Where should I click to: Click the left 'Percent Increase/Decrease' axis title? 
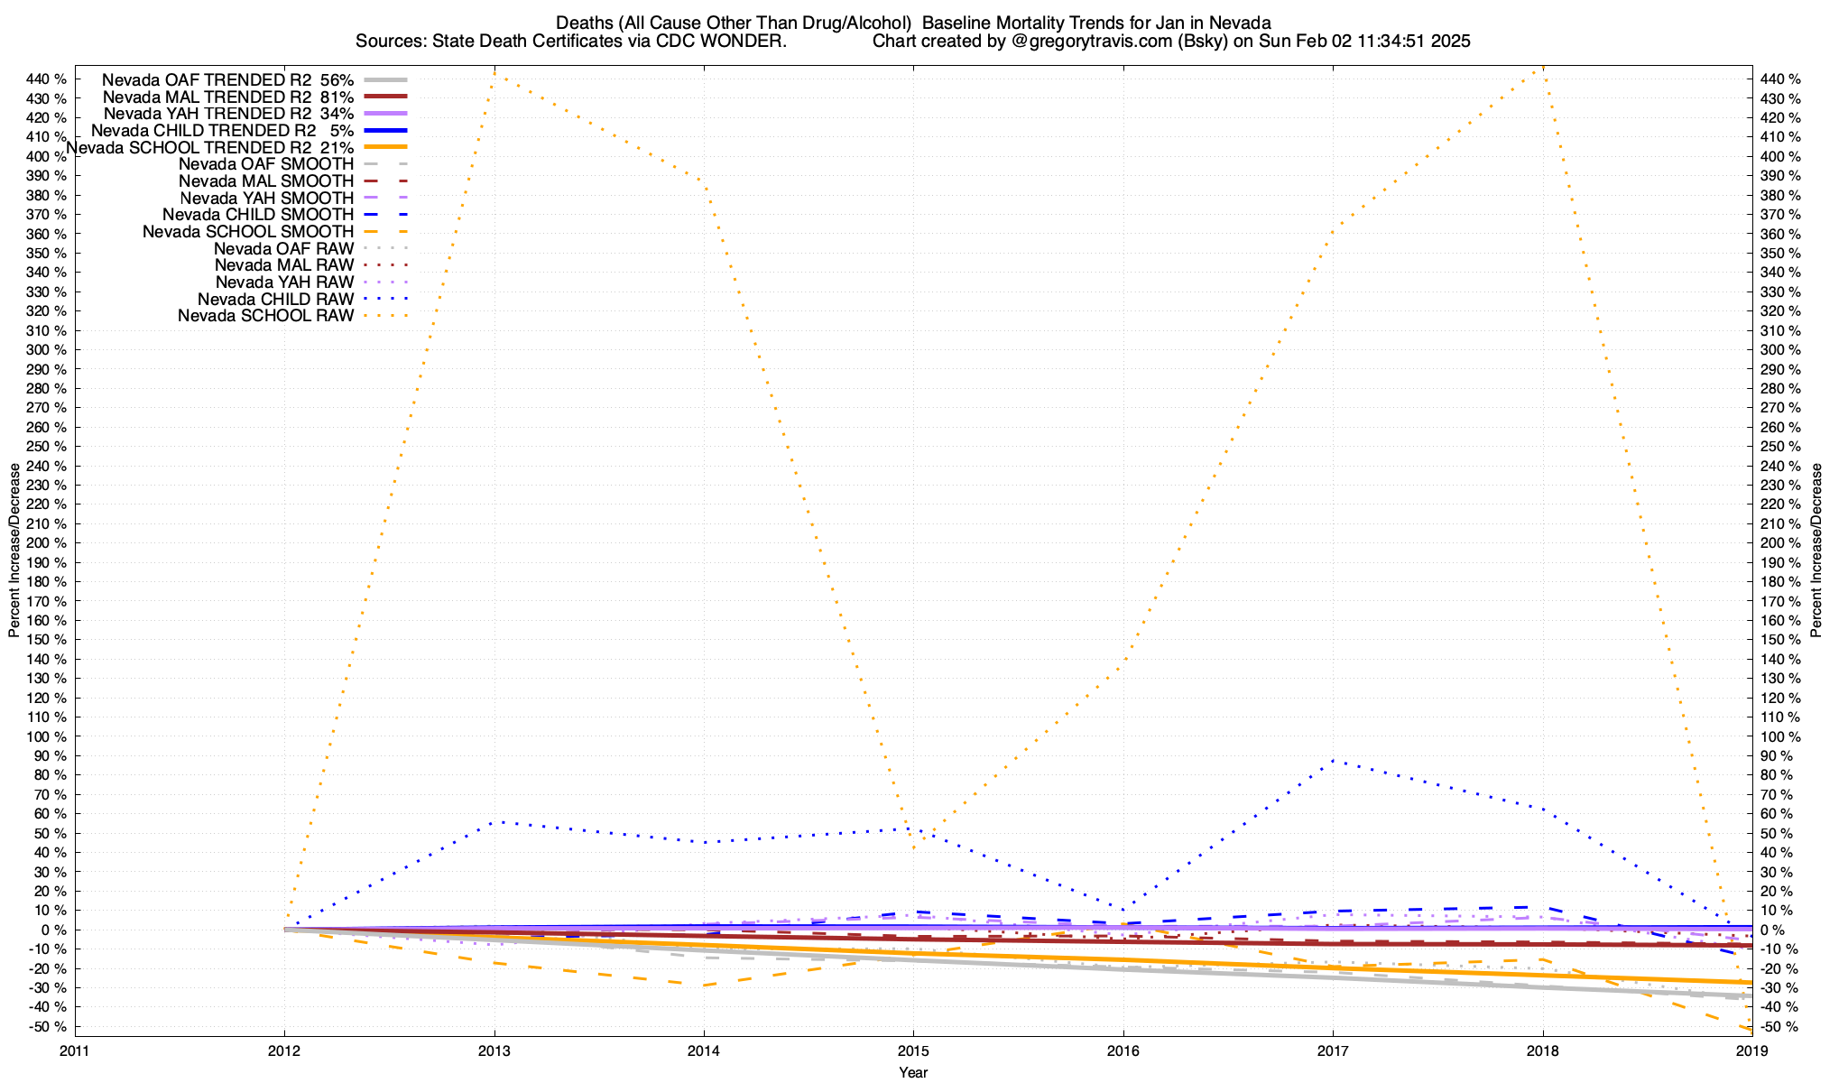(x=14, y=551)
